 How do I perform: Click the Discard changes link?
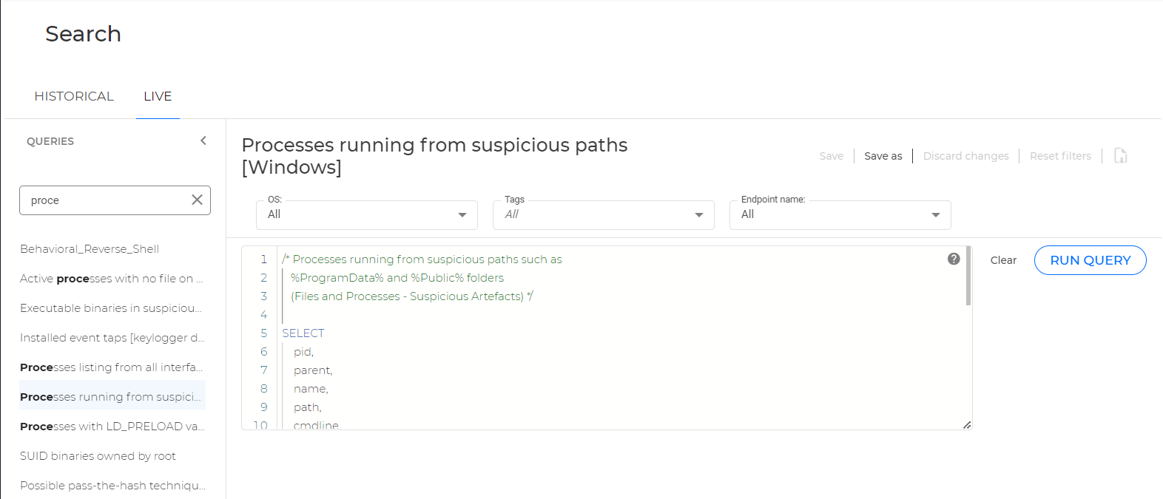click(966, 156)
